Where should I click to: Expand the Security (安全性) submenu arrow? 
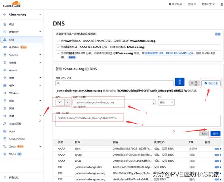[40, 62]
